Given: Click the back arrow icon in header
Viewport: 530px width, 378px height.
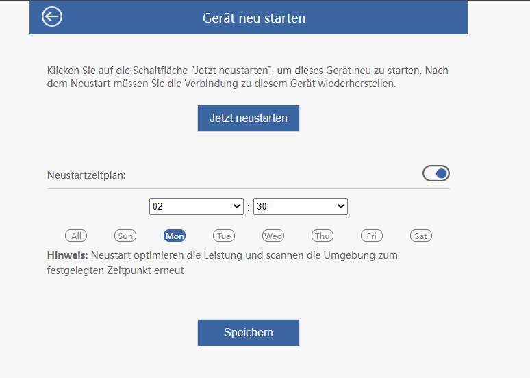Looking at the screenshot, I should click(x=52, y=16).
